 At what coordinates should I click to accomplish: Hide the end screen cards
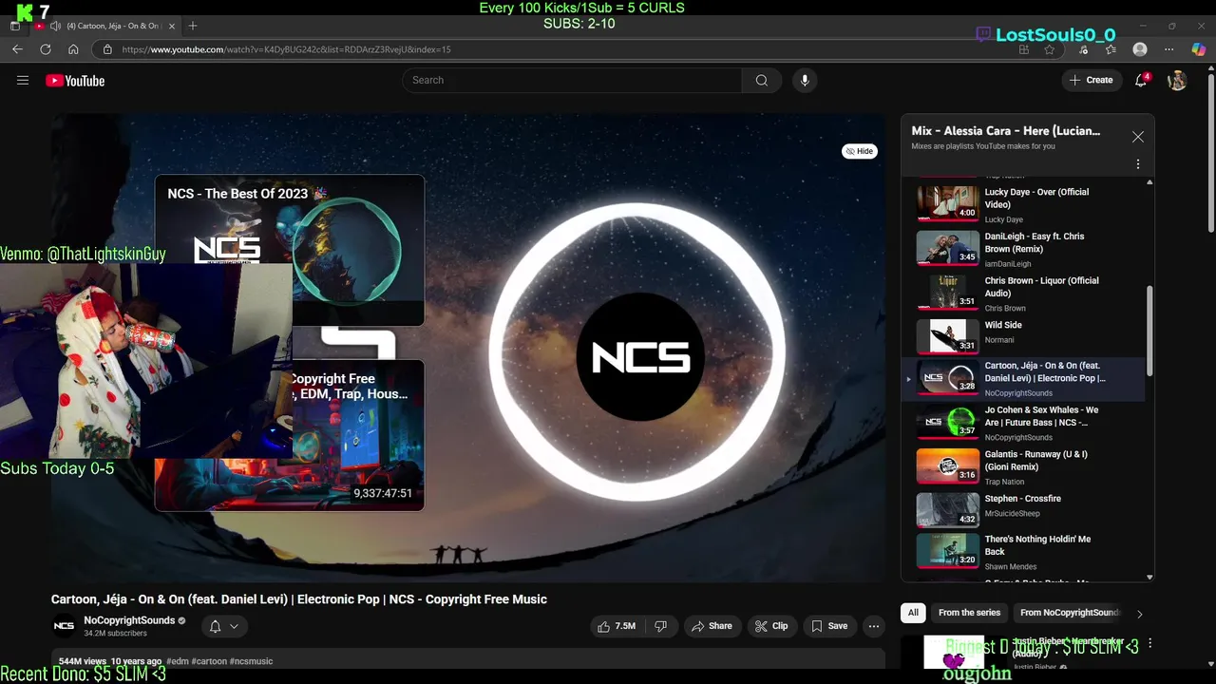[860, 151]
